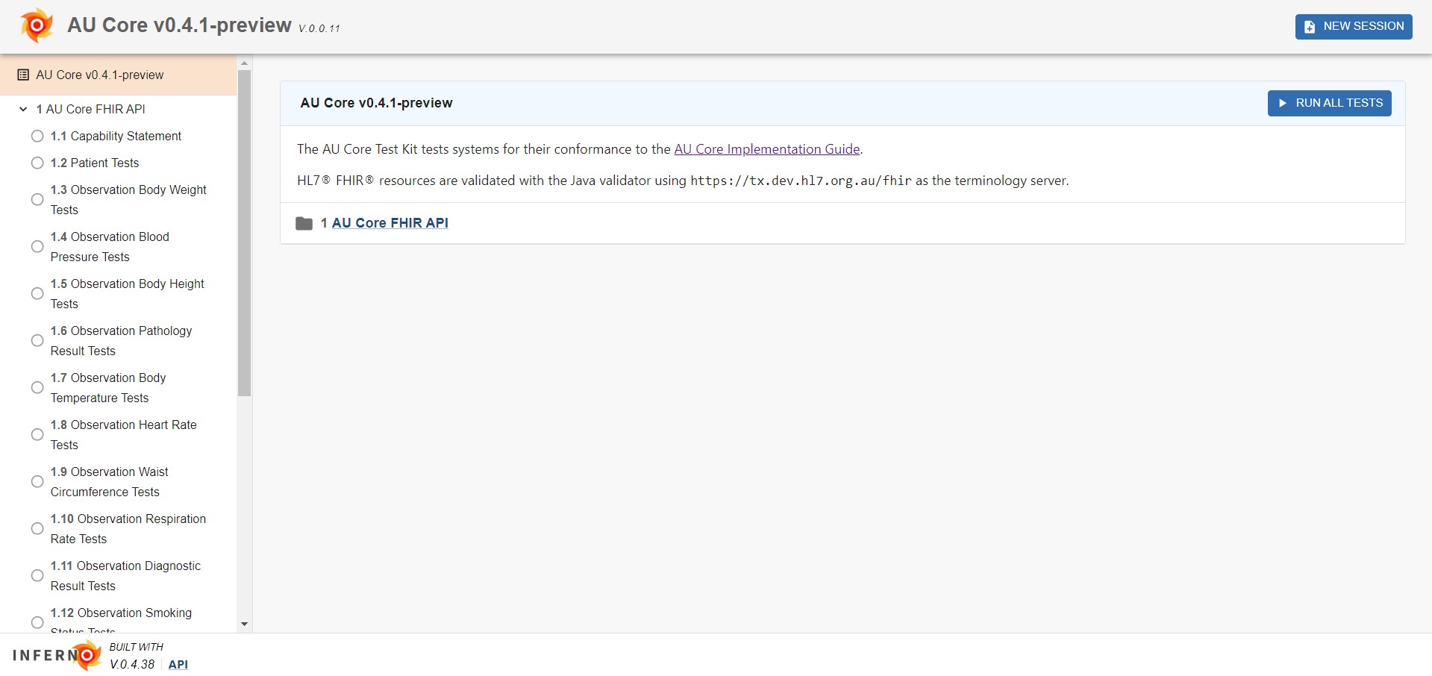
Task: Open 1.7 Observation Body Temperature Tests
Action: (108, 387)
